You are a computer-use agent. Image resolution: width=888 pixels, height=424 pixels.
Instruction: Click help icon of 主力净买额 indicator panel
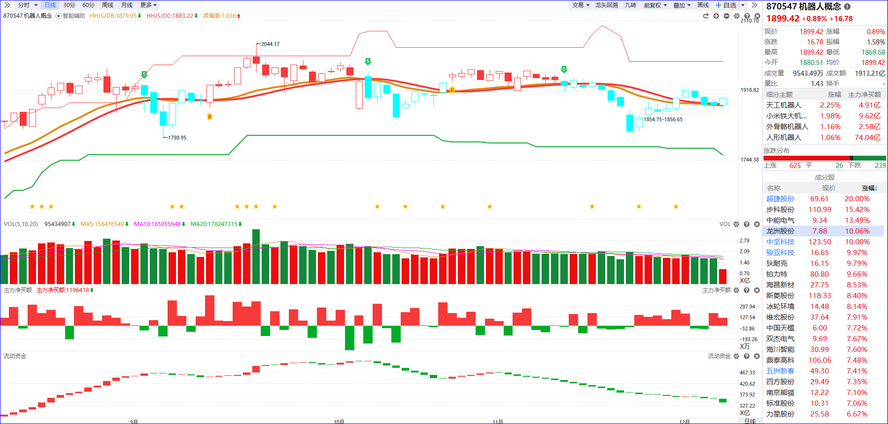[x=747, y=290]
